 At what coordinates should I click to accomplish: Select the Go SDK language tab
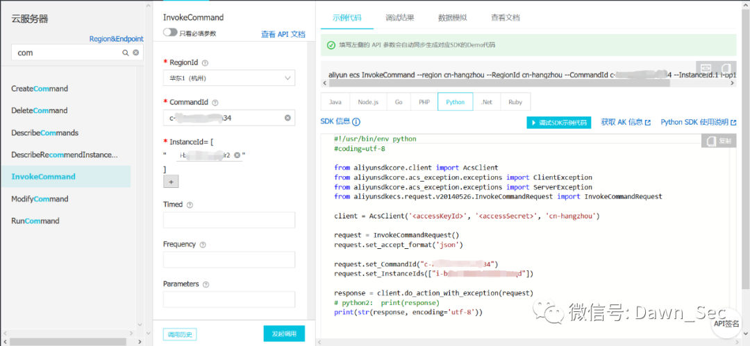click(399, 102)
